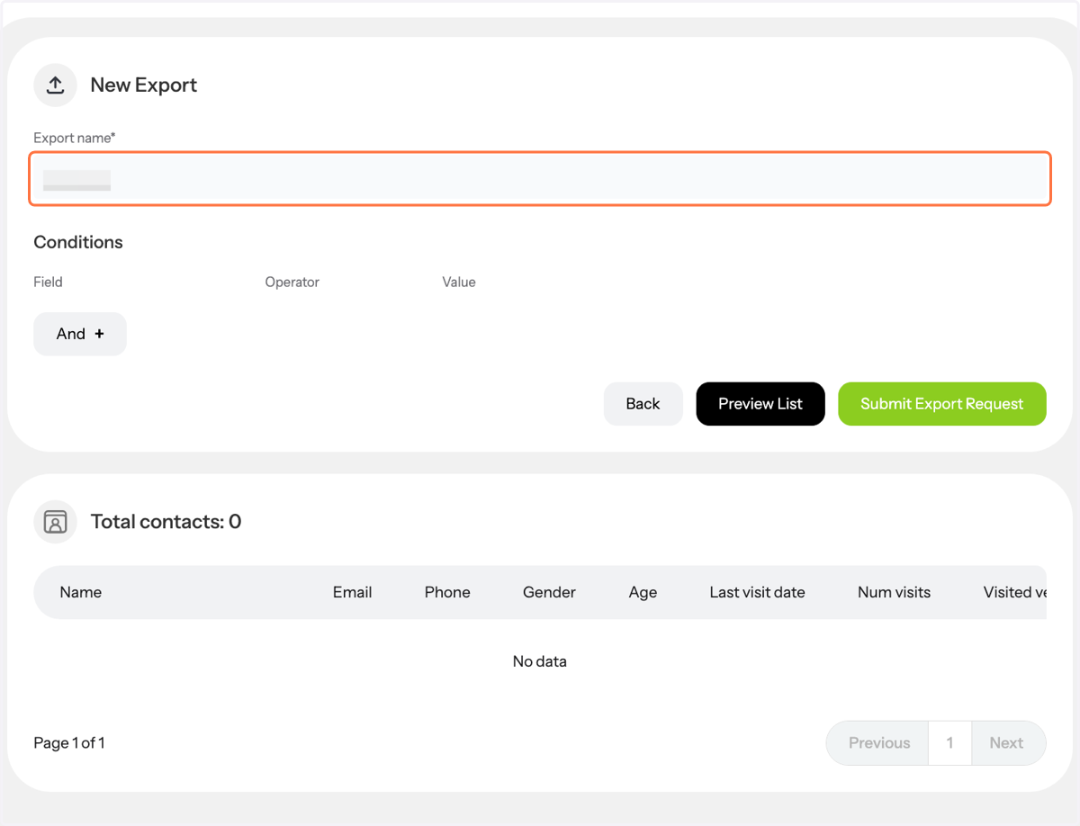Click the Operator column label
1080x826 pixels.
coord(292,283)
